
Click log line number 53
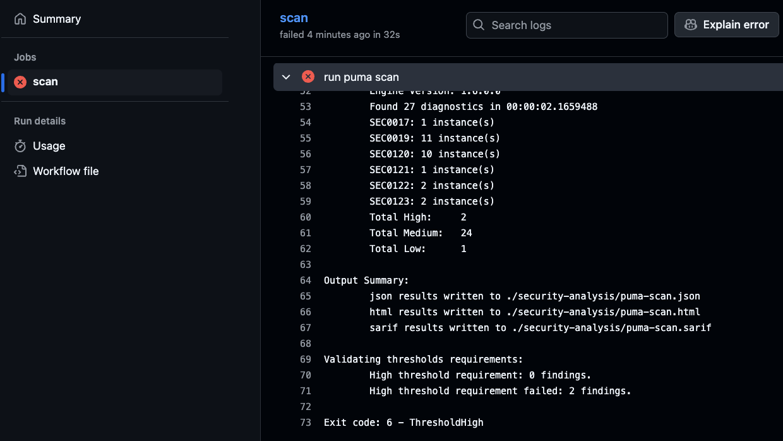[x=306, y=107]
